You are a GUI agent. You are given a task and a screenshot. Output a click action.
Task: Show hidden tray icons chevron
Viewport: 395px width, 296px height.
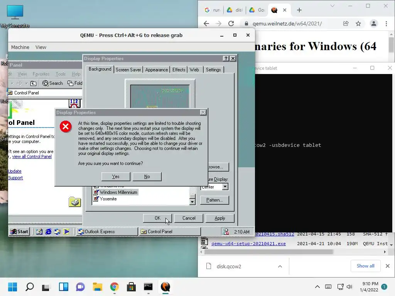[x=317, y=287]
